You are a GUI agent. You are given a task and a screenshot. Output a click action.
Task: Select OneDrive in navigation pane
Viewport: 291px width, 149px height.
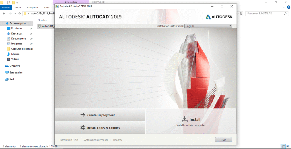15,66
